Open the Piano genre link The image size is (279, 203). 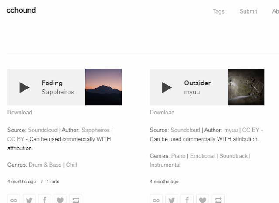click(178, 156)
